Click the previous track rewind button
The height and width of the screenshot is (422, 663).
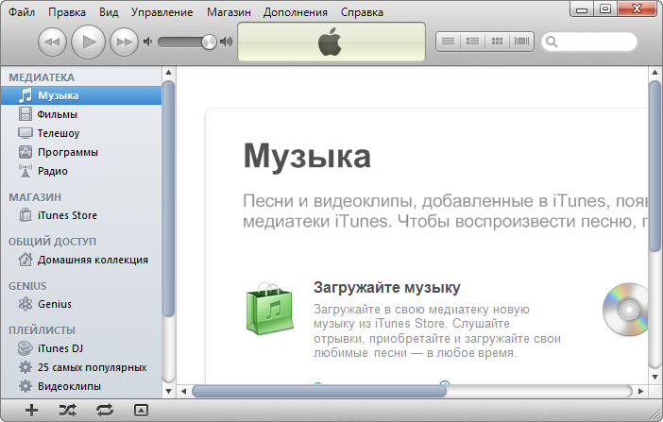(53, 42)
